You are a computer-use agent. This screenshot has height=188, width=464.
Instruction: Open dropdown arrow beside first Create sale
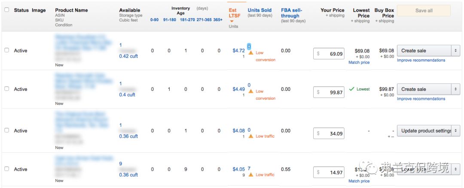456,51
